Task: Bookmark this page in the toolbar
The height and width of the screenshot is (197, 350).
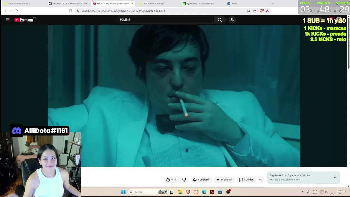Action: click(71, 11)
